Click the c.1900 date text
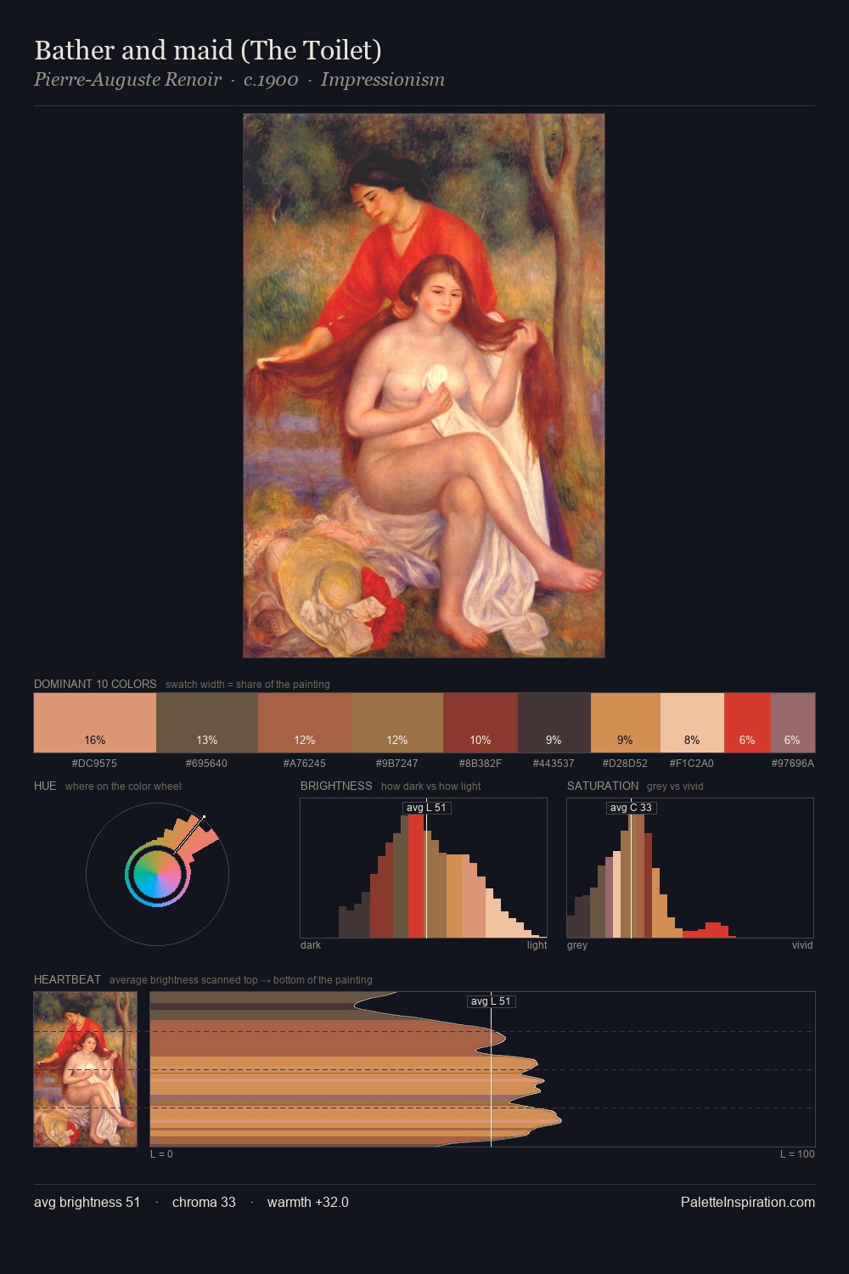Screen dimensions: 849x1274 click(x=271, y=80)
